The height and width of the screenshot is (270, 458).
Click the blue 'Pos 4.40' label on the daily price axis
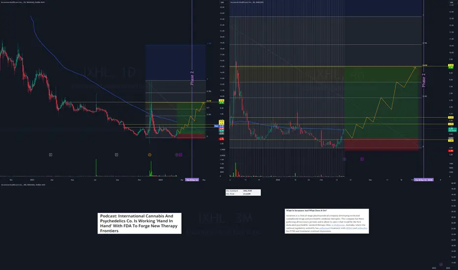(219, 126)
